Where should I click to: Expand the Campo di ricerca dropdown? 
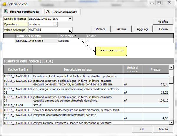70,19
